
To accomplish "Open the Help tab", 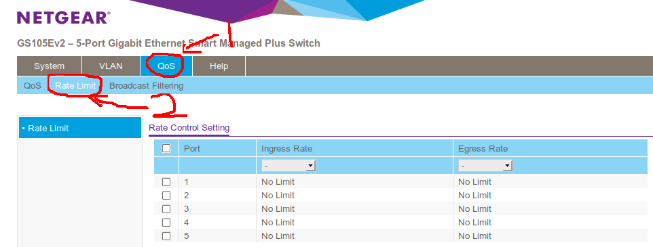I will click(x=219, y=66).
